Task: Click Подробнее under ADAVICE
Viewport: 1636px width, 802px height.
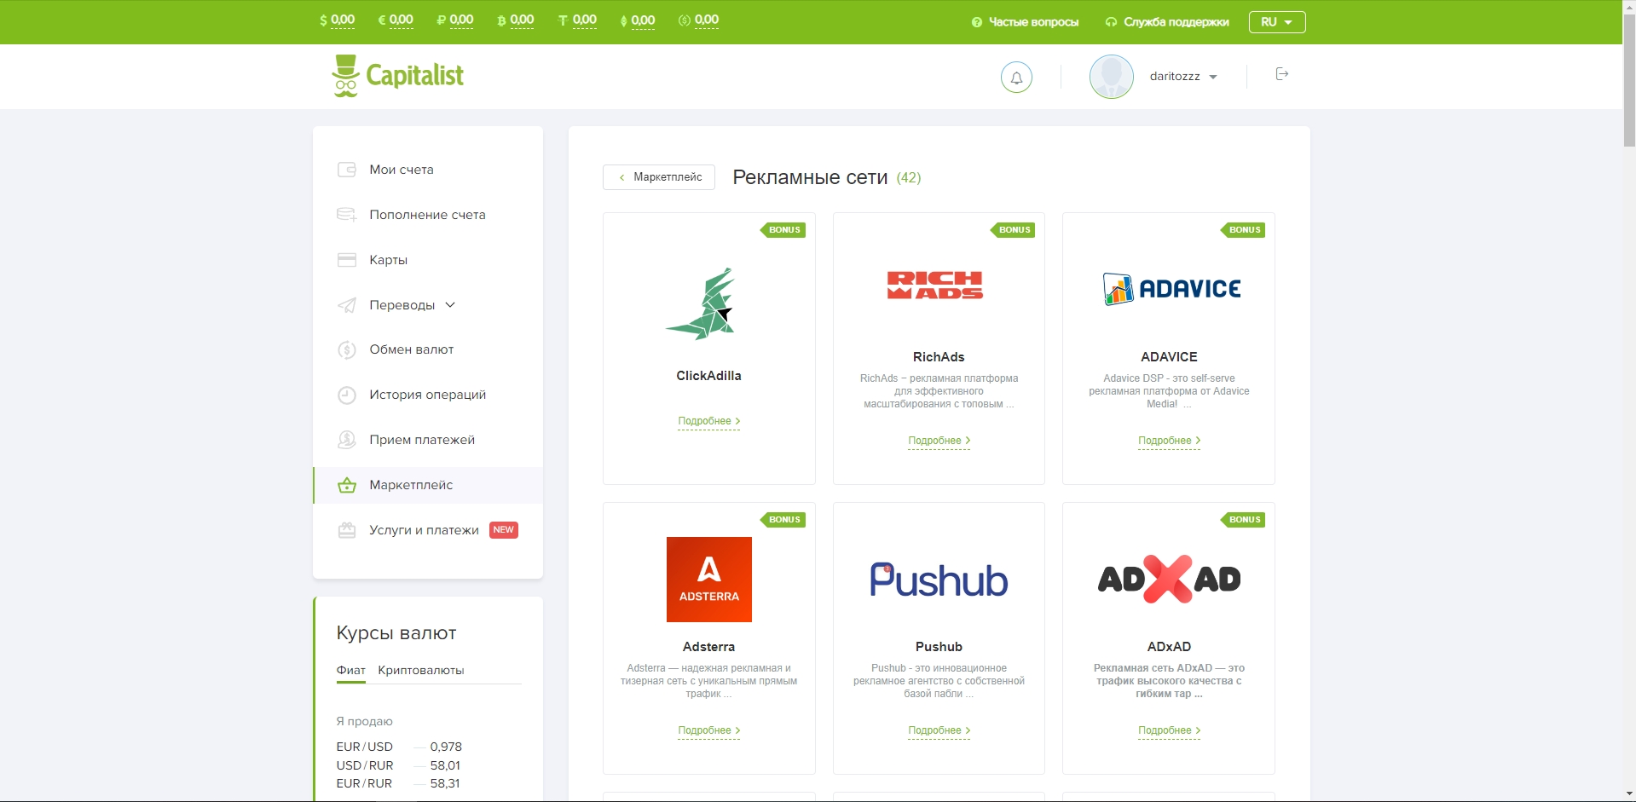Action: pos(1169,441)
